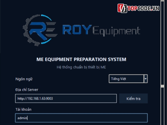Click the TopCode.vn curly-bracket icon

click(122, 8)
